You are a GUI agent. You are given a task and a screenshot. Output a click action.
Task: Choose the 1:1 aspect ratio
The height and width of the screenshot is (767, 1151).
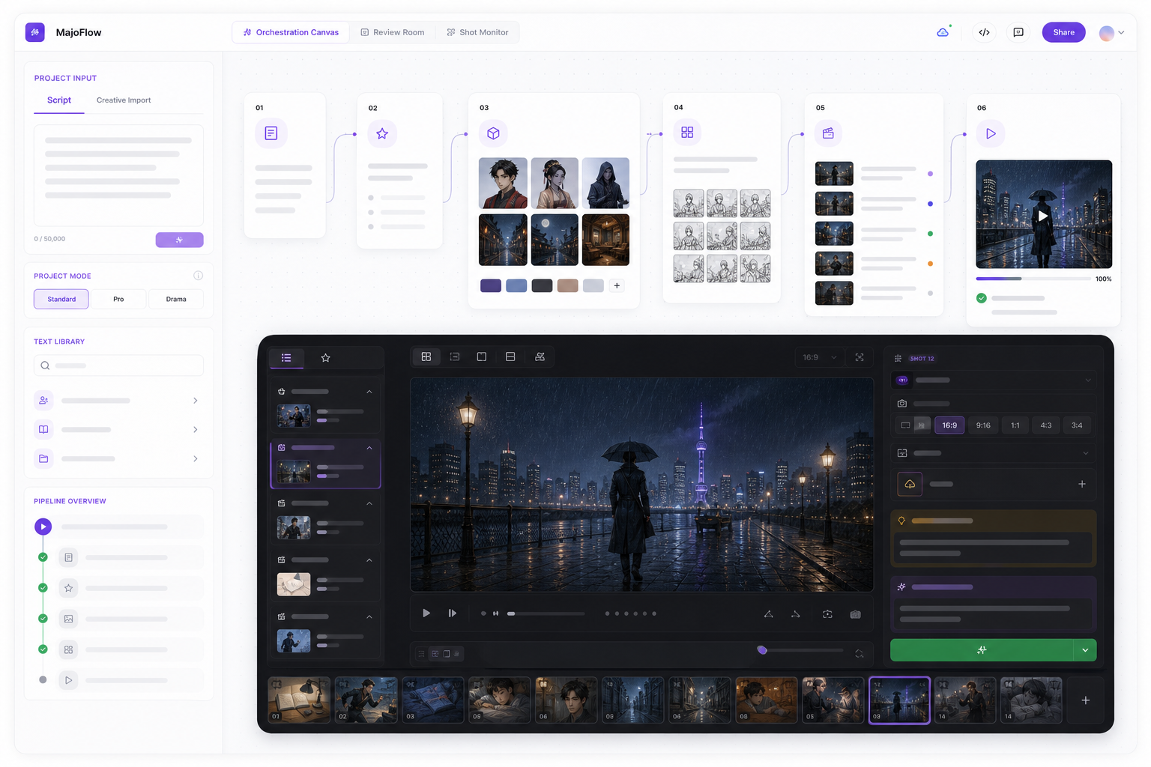click(x=1015, y=425)
